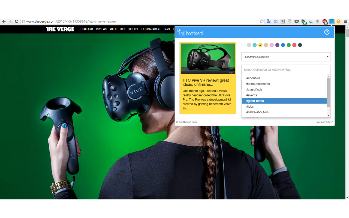
Task: Open the Adblock Plus extension icon
Action: [x=324, y=22]
